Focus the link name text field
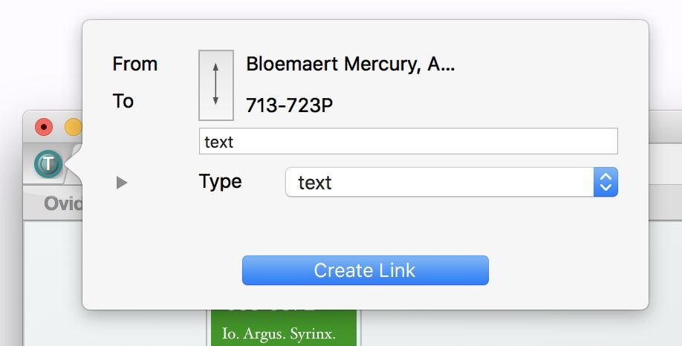This screenshot has width=682, height=346. 408,142
